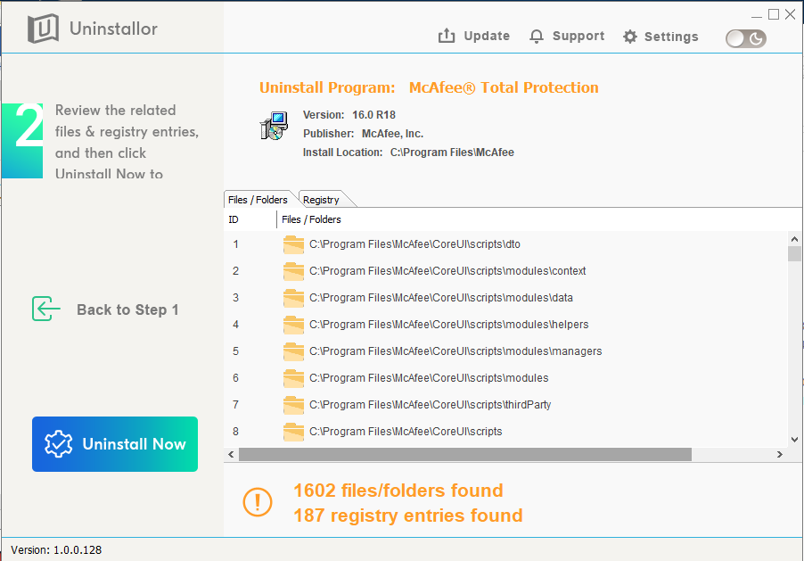Click the vertical scrollbar up arrow
Screen dimensions: 804x561
click(x=794, y=239)
